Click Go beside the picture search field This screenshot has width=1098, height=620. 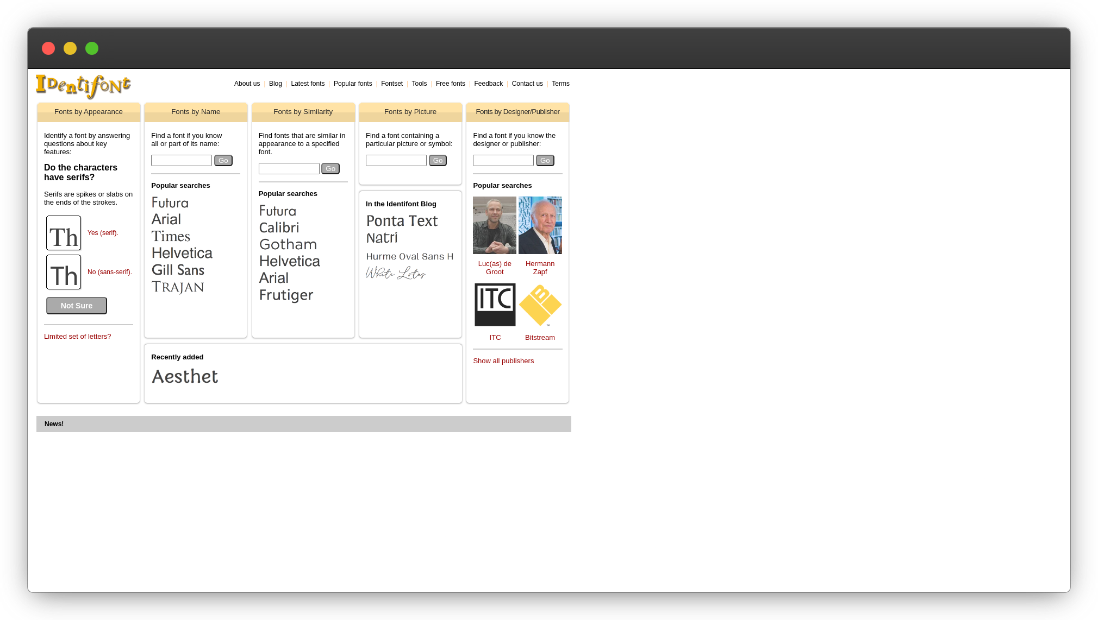pyautogui.click(x=438, y=161)
